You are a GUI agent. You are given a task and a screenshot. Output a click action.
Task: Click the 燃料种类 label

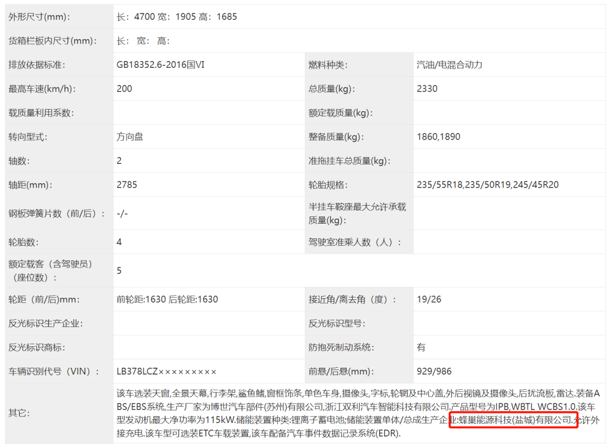(x=328, y=65)
